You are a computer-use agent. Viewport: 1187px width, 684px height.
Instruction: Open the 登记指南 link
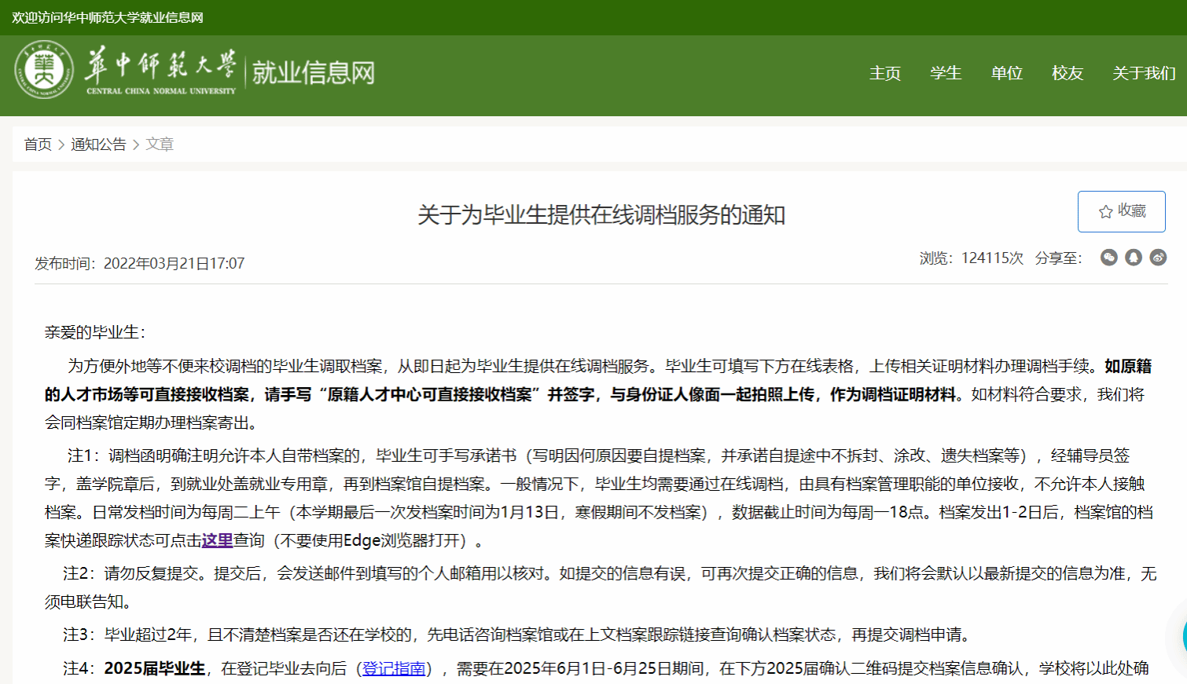click(x=394, y=668)
